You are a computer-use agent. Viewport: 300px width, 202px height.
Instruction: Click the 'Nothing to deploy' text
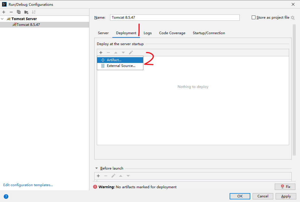(193, 87)
